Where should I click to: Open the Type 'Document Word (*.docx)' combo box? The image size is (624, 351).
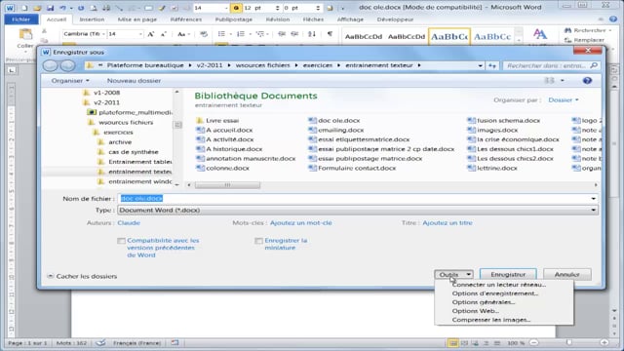click(358, 211)
